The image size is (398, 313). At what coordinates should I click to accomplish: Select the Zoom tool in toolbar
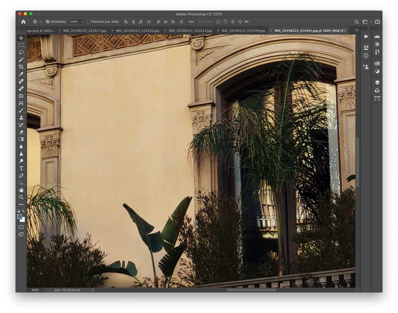pos(21,197)
